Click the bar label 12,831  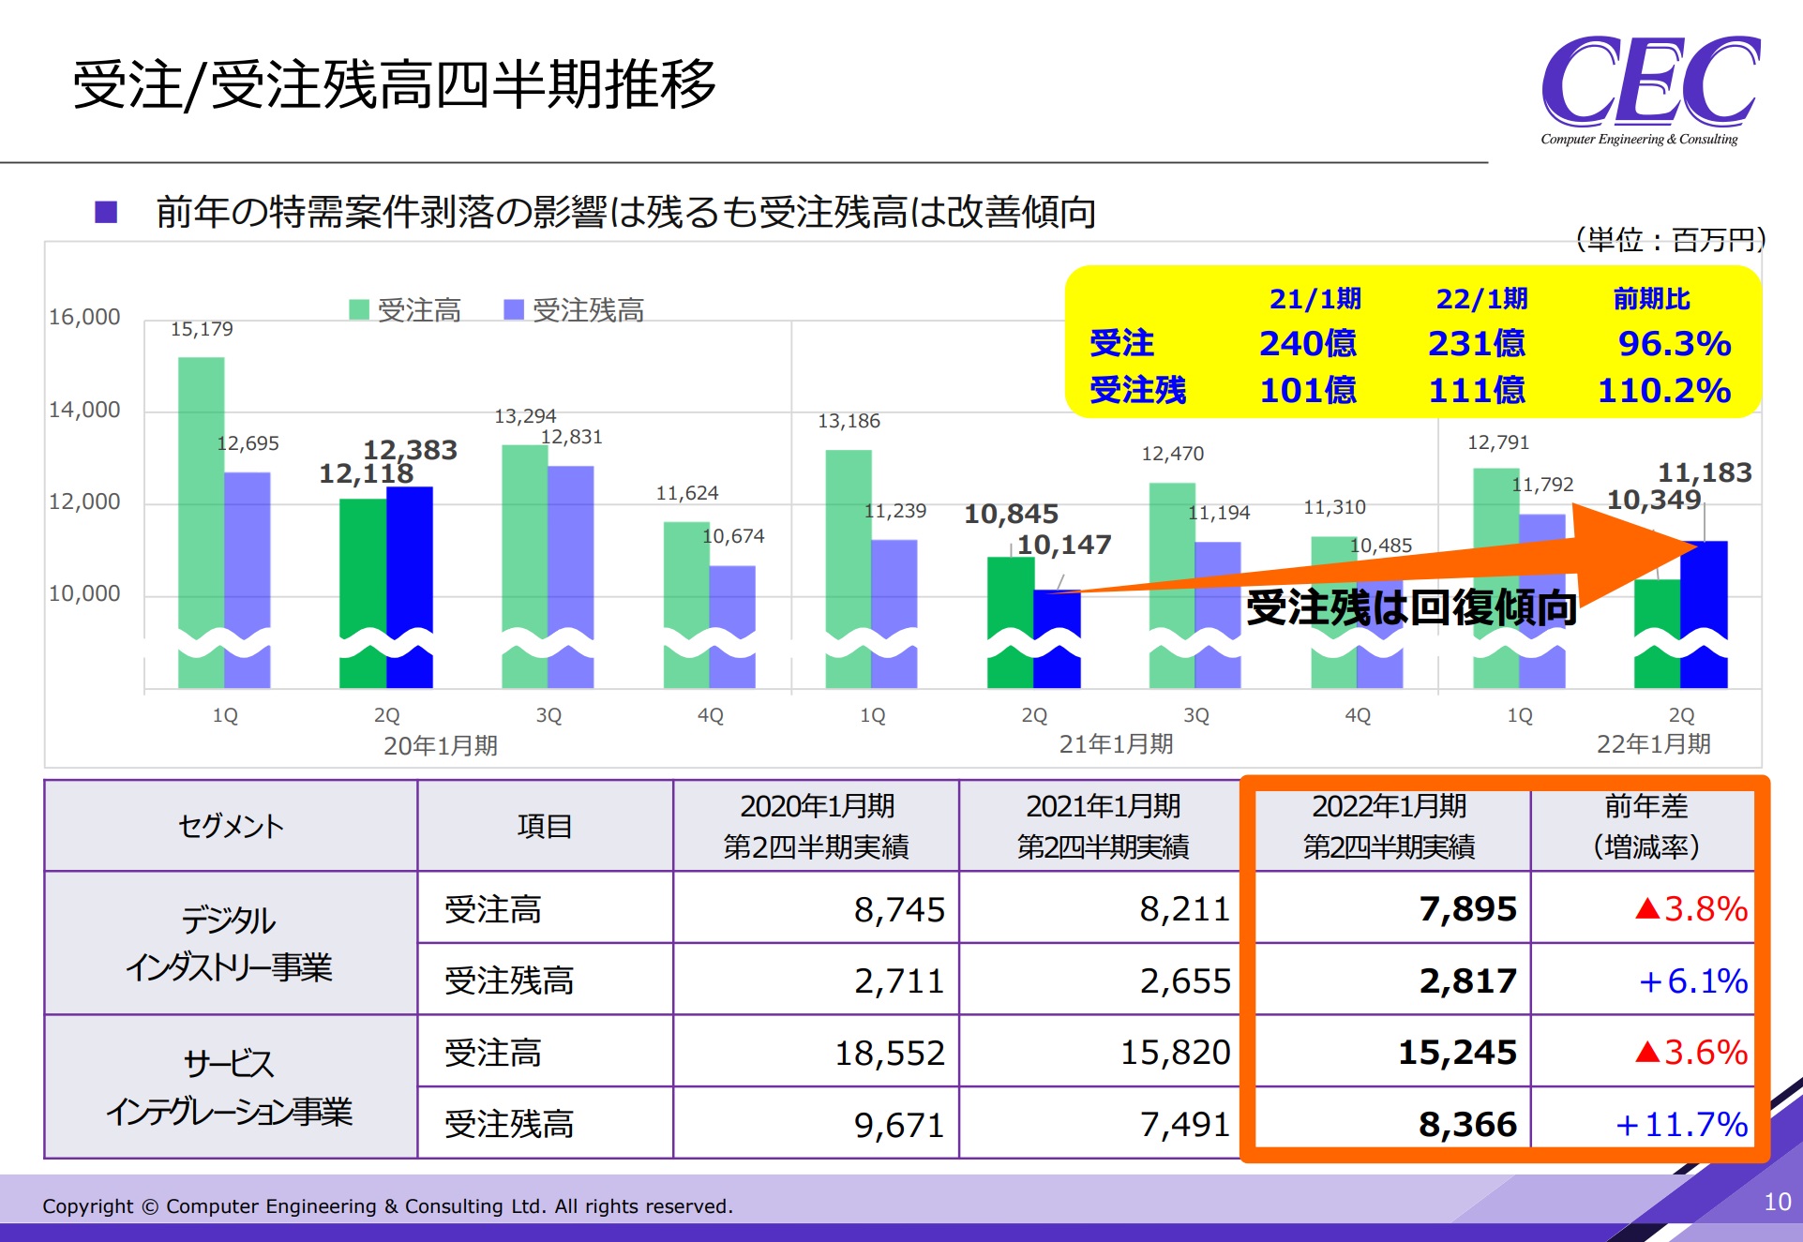point(571,437)
